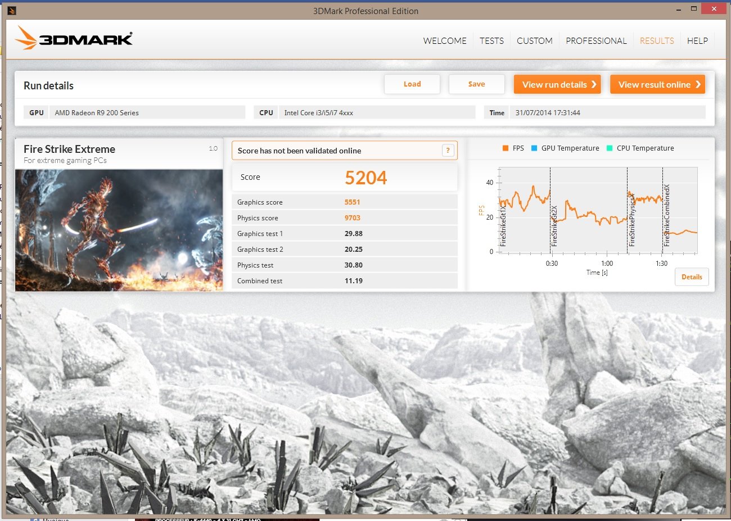Click the 'Score has not been validated online' message
Screen dimensions: 731x521
[x=299, y=151]
